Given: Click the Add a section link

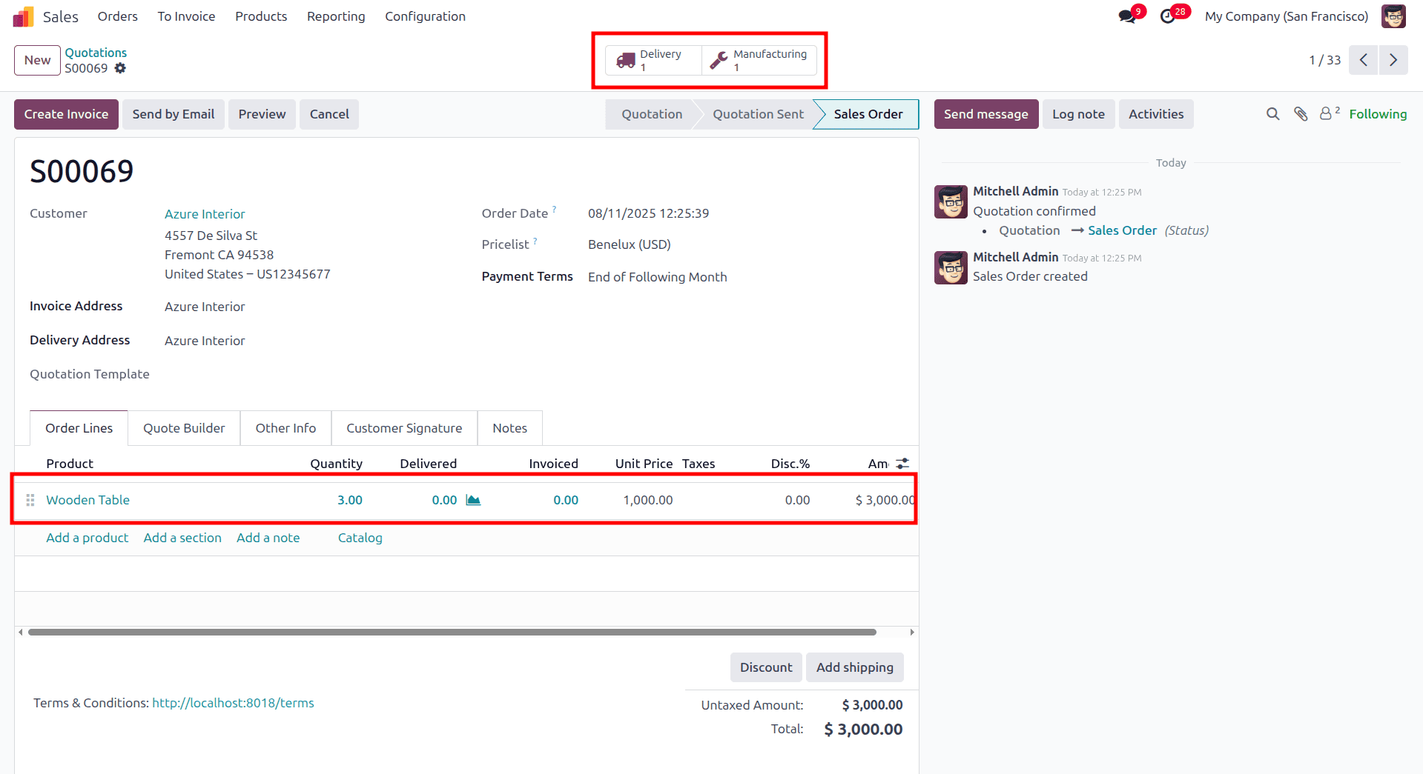Looking at the screenshot, I should [x=182, y=538].
